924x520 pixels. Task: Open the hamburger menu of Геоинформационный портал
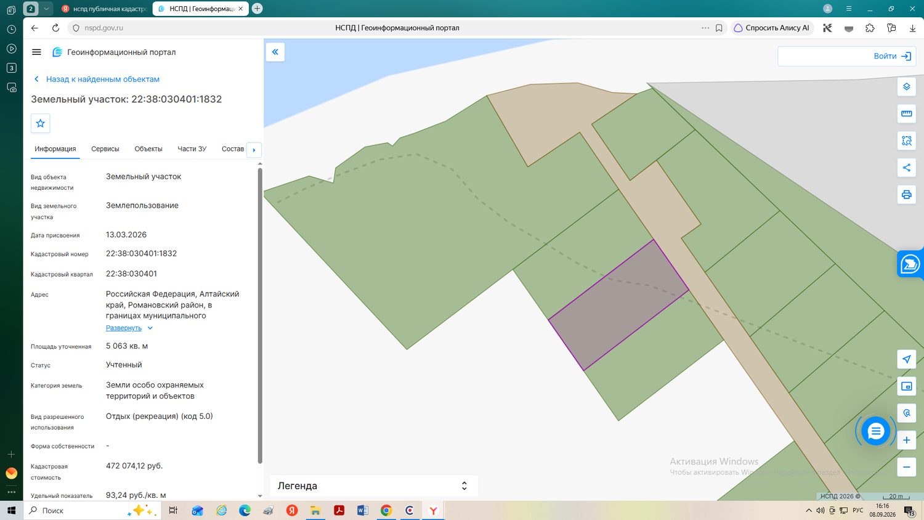[36, 52]
